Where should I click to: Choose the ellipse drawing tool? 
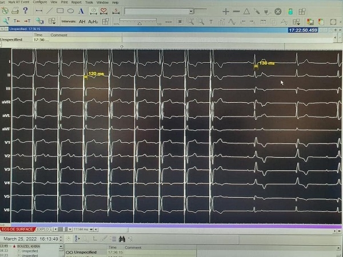pos(70,11)
